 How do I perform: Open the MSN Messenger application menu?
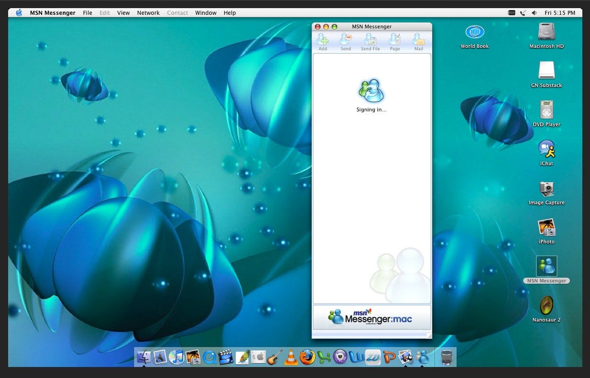(x=53, y=13)
